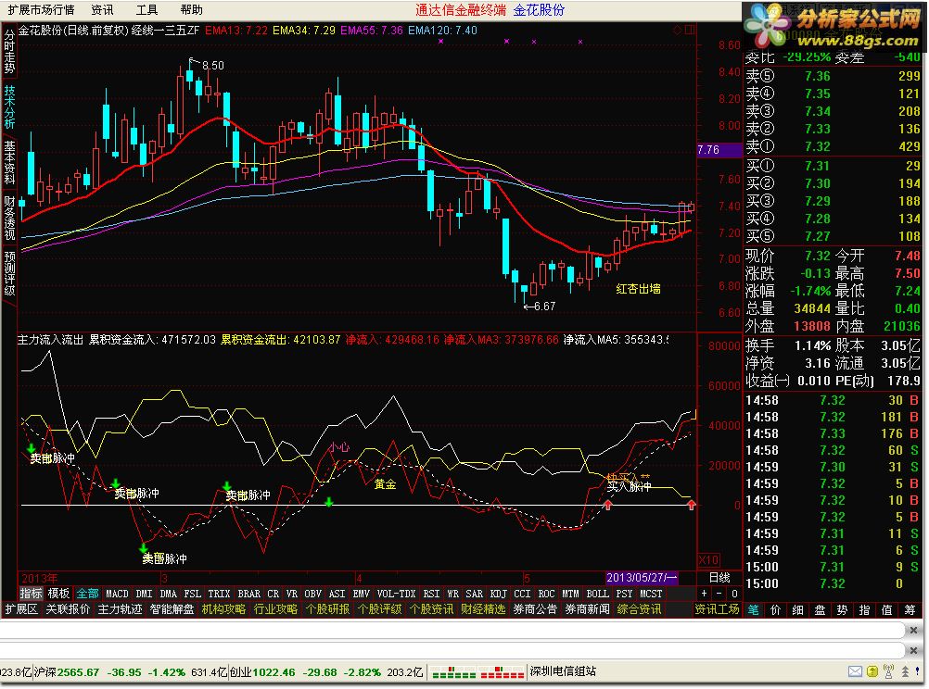This screenshot has width=929, height=689.
Task: Switch indicator to SAR
Action: coord(474,593)
